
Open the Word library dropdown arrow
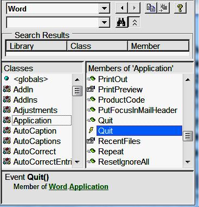pos(104,8)
